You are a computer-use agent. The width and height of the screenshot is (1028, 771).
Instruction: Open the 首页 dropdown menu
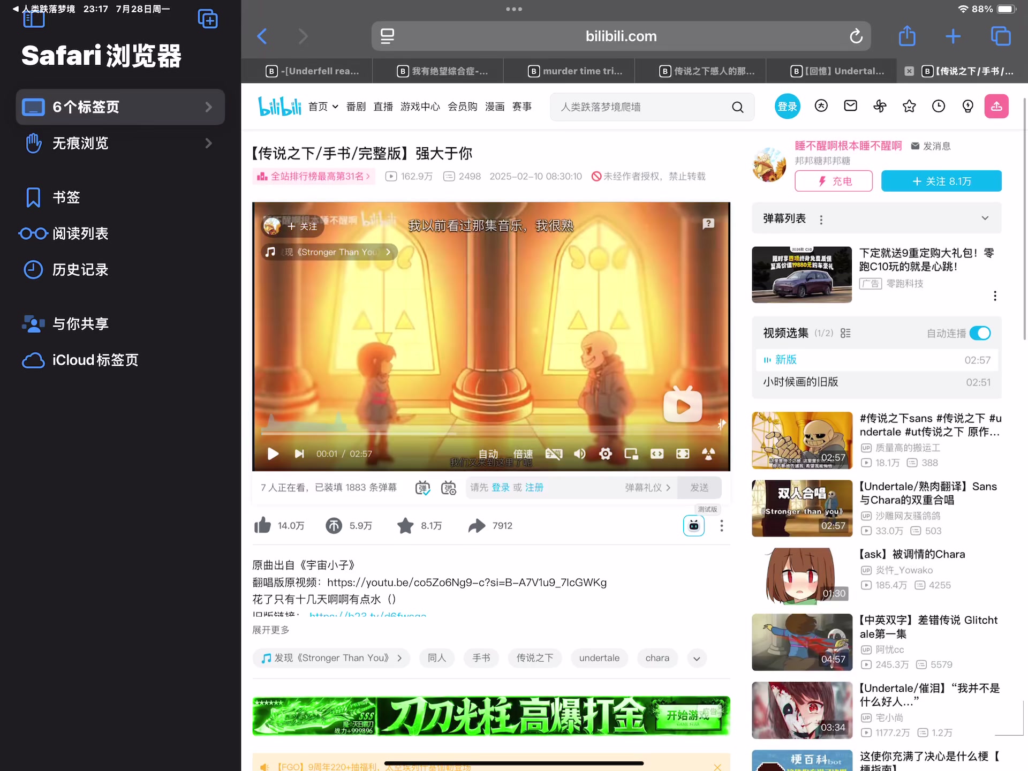[x=323, y=107]
